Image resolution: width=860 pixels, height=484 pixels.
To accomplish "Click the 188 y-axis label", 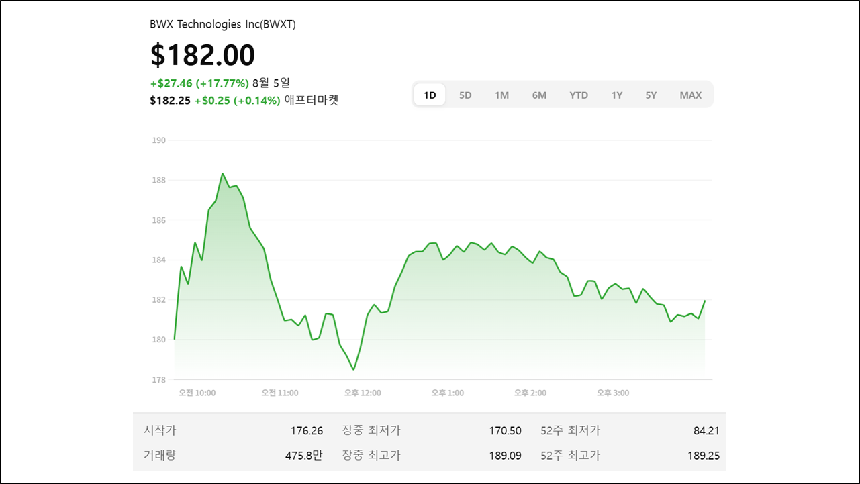I will [x=158, y=180].
